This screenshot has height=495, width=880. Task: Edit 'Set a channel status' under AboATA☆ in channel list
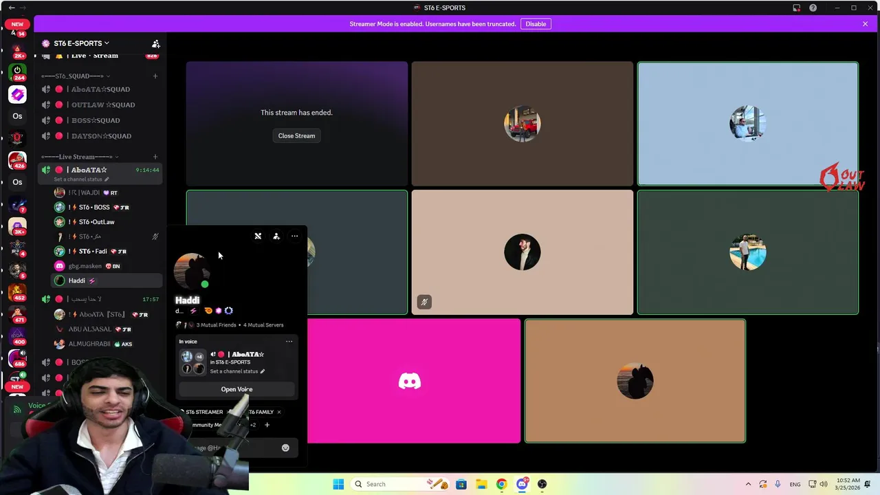pyautogui.click(x=81, y=179)
